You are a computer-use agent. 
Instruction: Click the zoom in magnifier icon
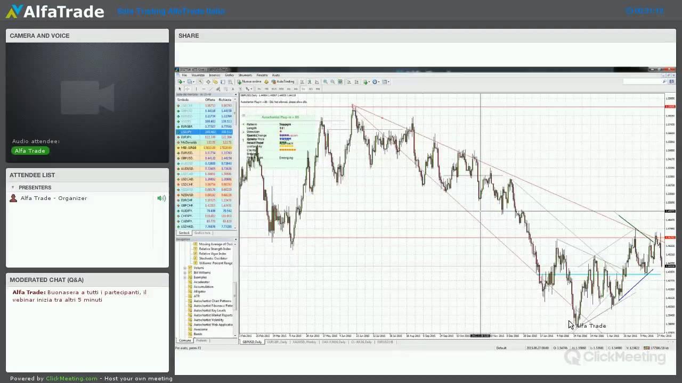point(325,82)
